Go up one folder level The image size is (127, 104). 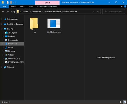(x=14, y=12)
